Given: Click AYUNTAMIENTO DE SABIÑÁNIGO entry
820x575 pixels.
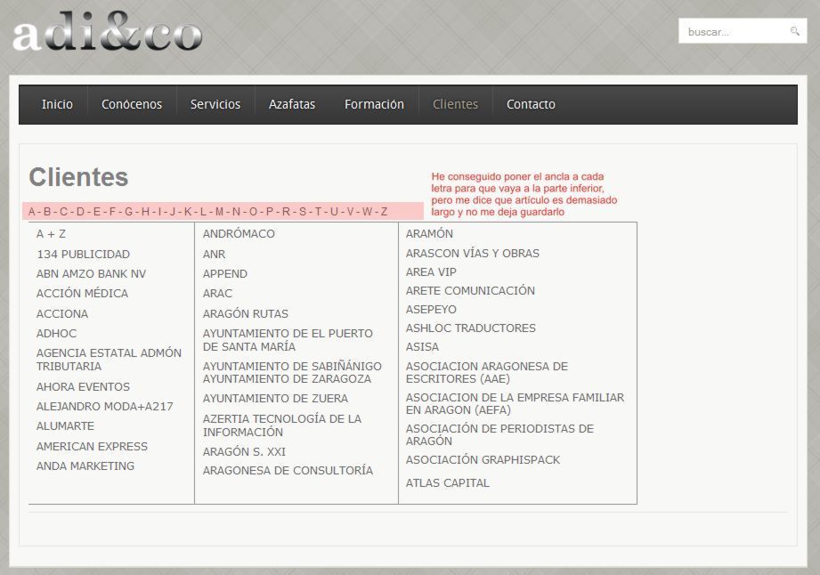Looking at the screenshot, I should pos(292,366).
